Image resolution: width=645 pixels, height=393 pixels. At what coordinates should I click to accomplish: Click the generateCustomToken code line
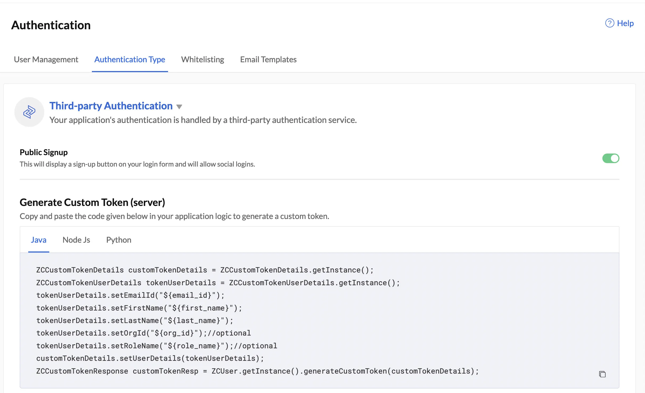point(258,371)
